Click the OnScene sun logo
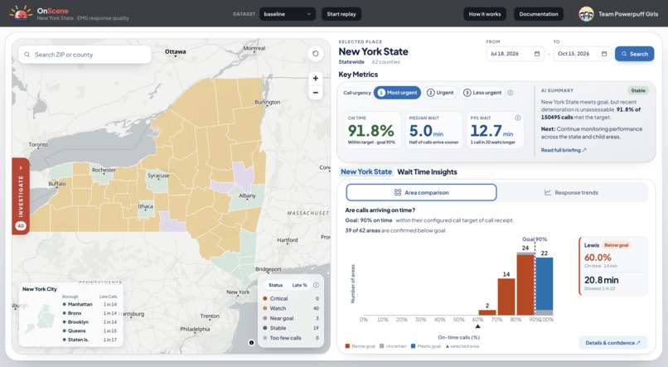 coord(21,13)
